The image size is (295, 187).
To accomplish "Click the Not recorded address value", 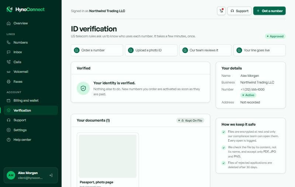I will (250, 102).
